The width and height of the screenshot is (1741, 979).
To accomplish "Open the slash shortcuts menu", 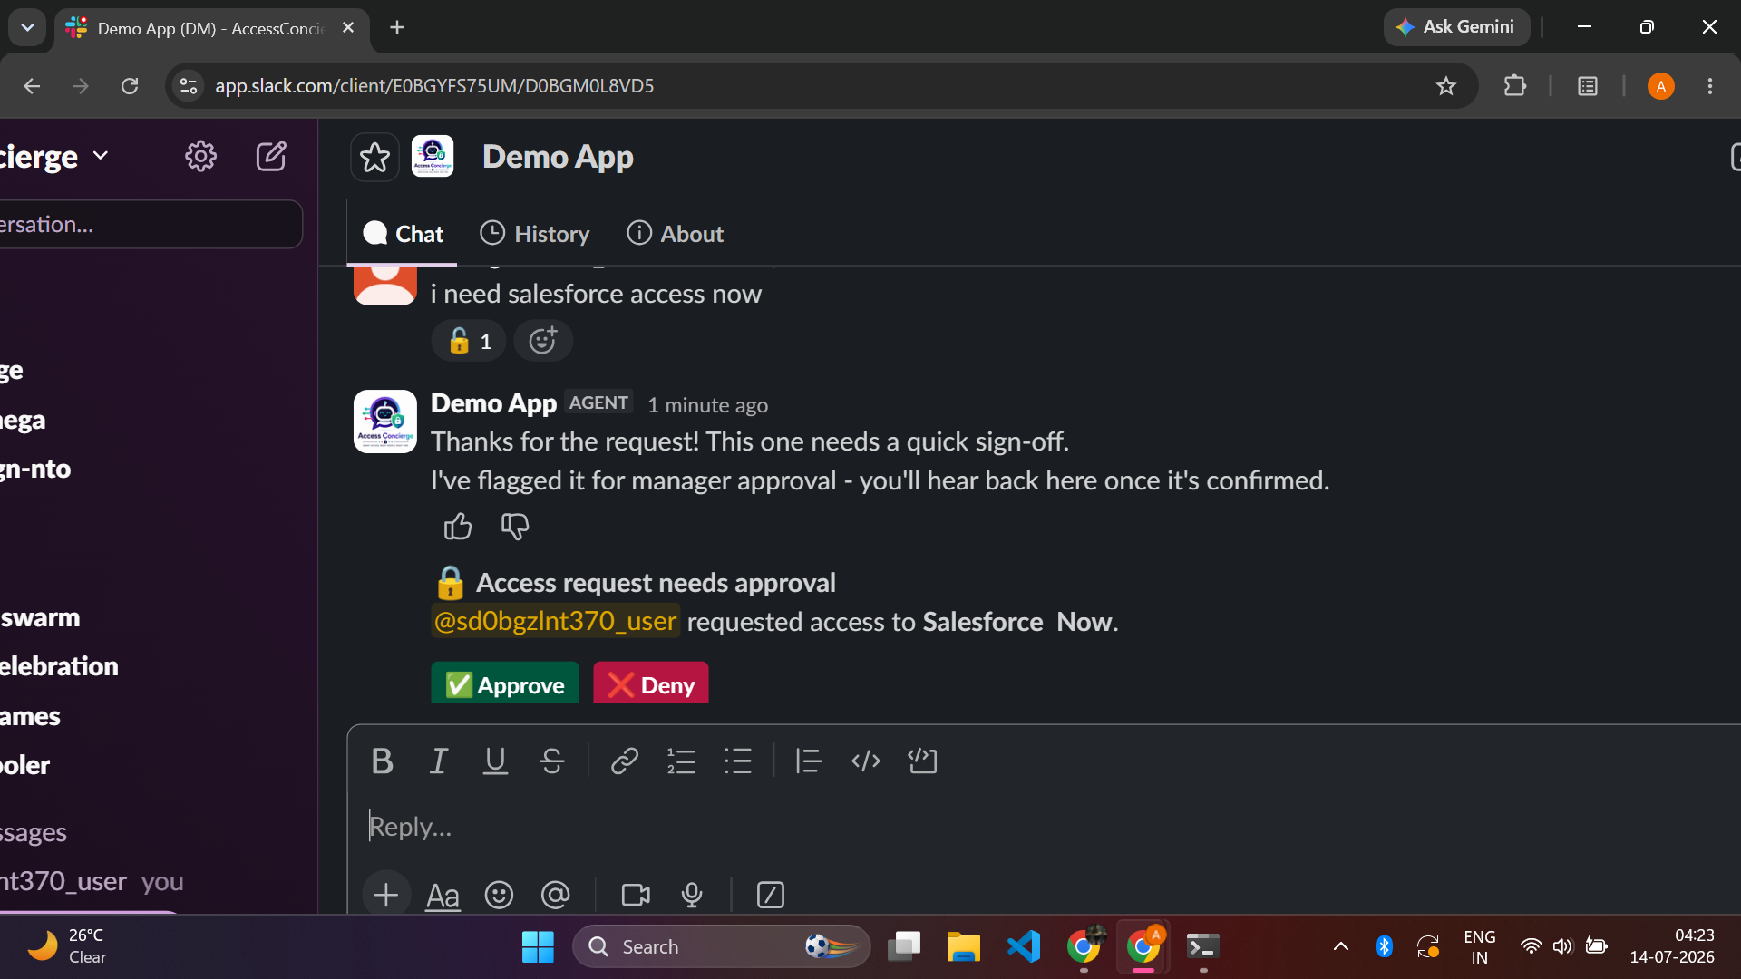I will point(770,896).
